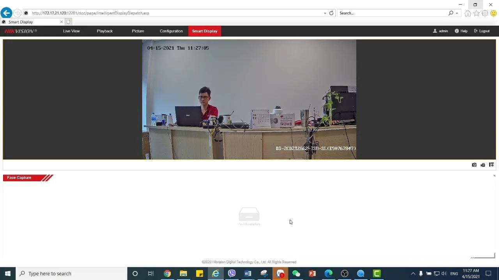Expand the address bar dropdown arrow
Image resolution: width=499 pixels, height=280 pixels.
tap(325, 13)
